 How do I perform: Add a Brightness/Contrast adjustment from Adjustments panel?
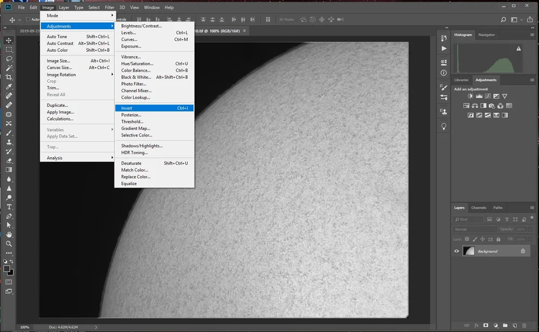point(470,96)
